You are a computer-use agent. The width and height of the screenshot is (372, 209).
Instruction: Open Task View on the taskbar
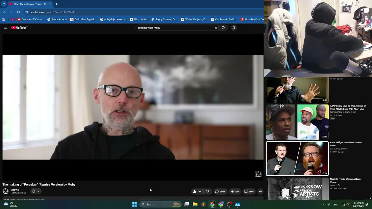[x=187, y=204]
